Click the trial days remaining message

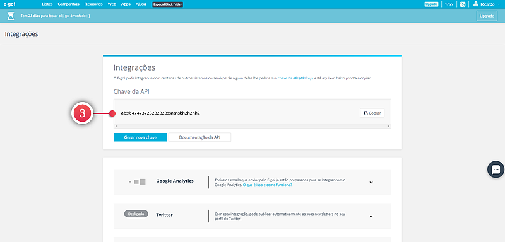[55, 16]
